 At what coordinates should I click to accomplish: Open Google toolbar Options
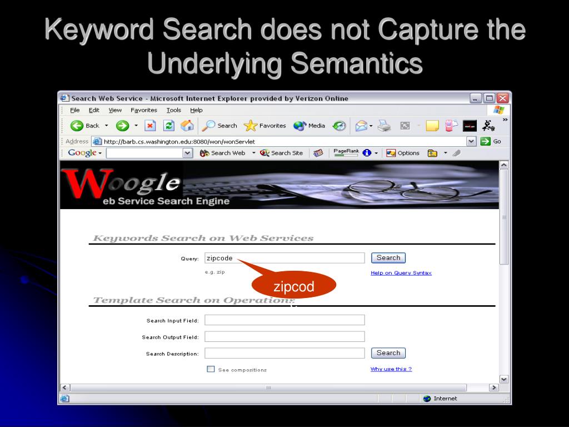(403, 153)
